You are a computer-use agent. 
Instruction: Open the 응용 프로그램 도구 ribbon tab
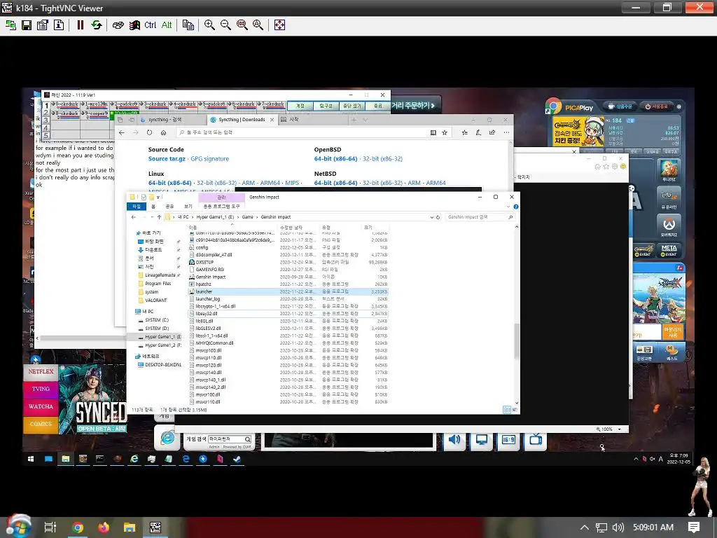(x=221, y=207)
